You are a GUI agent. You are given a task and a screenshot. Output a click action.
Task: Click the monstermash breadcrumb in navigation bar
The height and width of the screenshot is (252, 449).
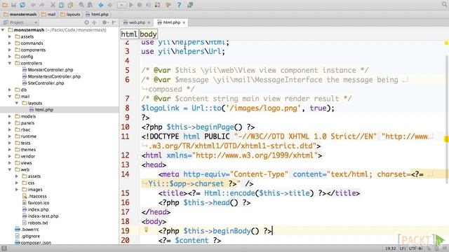(x=20, y=14)
